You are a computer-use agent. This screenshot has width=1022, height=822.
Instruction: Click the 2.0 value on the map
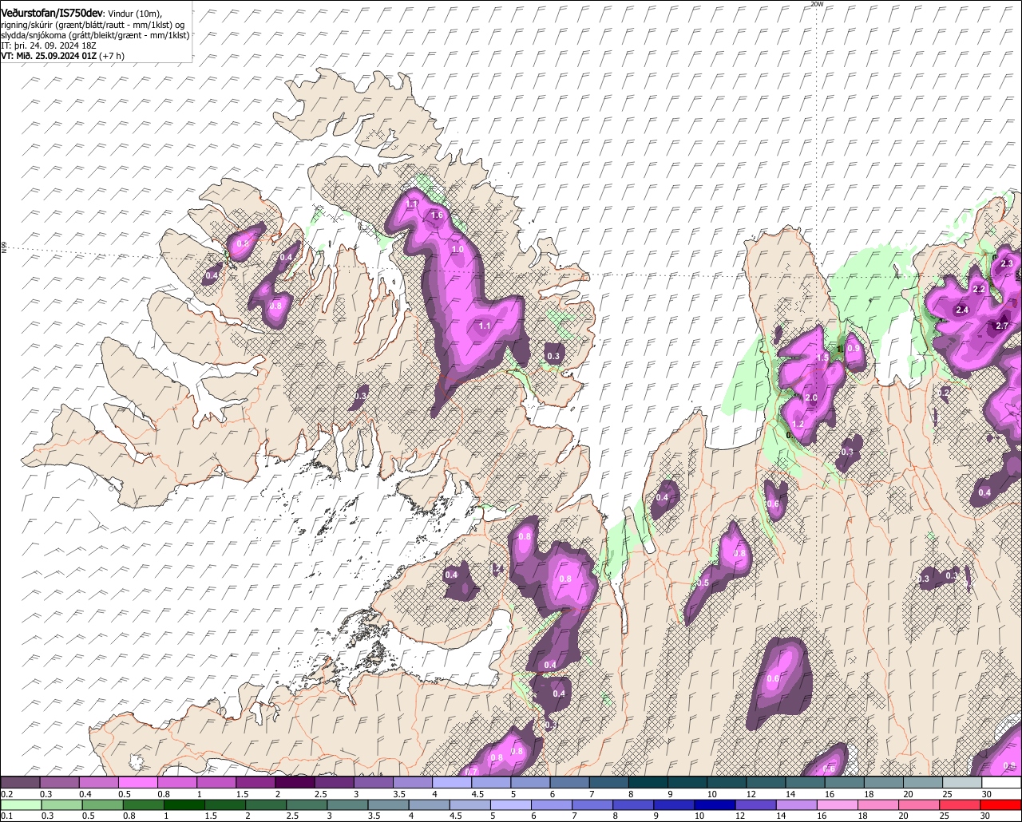point(811,397)
